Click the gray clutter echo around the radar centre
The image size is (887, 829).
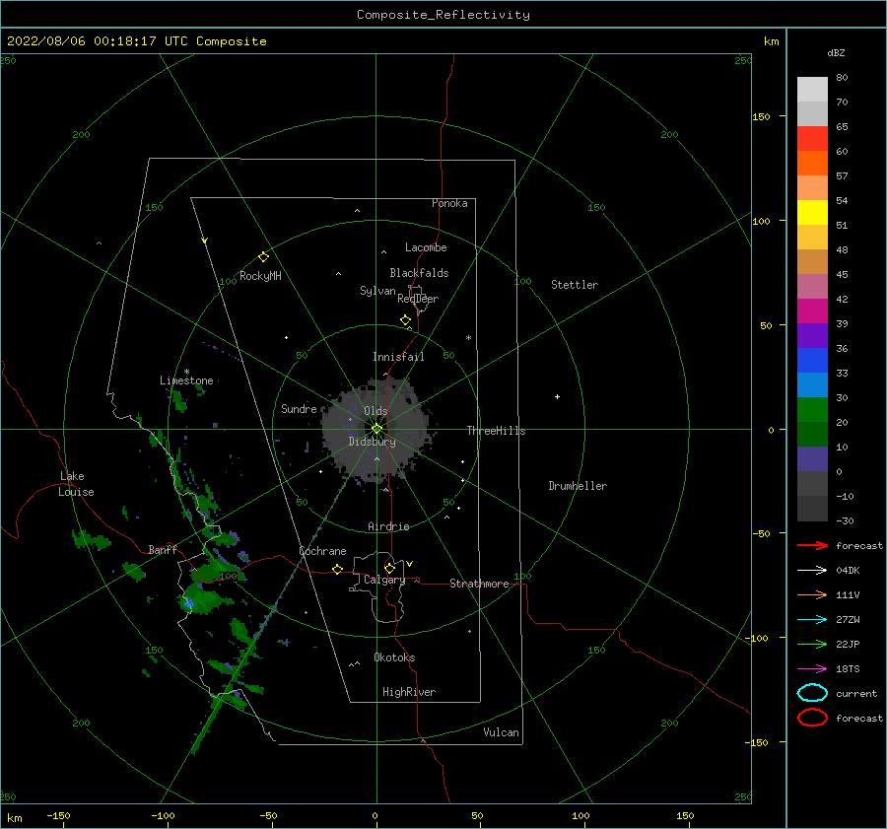tap(376, 430)
